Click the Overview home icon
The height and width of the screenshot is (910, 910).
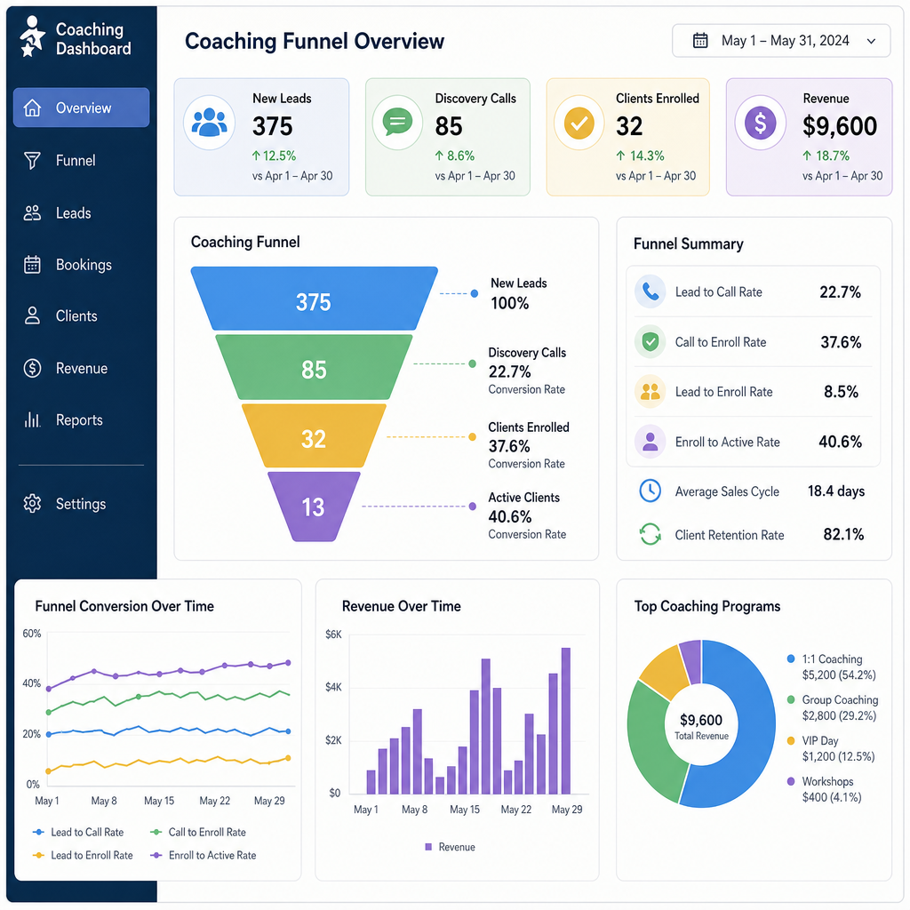(x=33, y=108)
